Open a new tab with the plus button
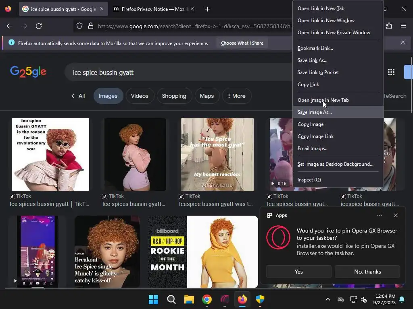Viewport: 413px width, 309px height. pyautogui.click(x=208, y=9)
